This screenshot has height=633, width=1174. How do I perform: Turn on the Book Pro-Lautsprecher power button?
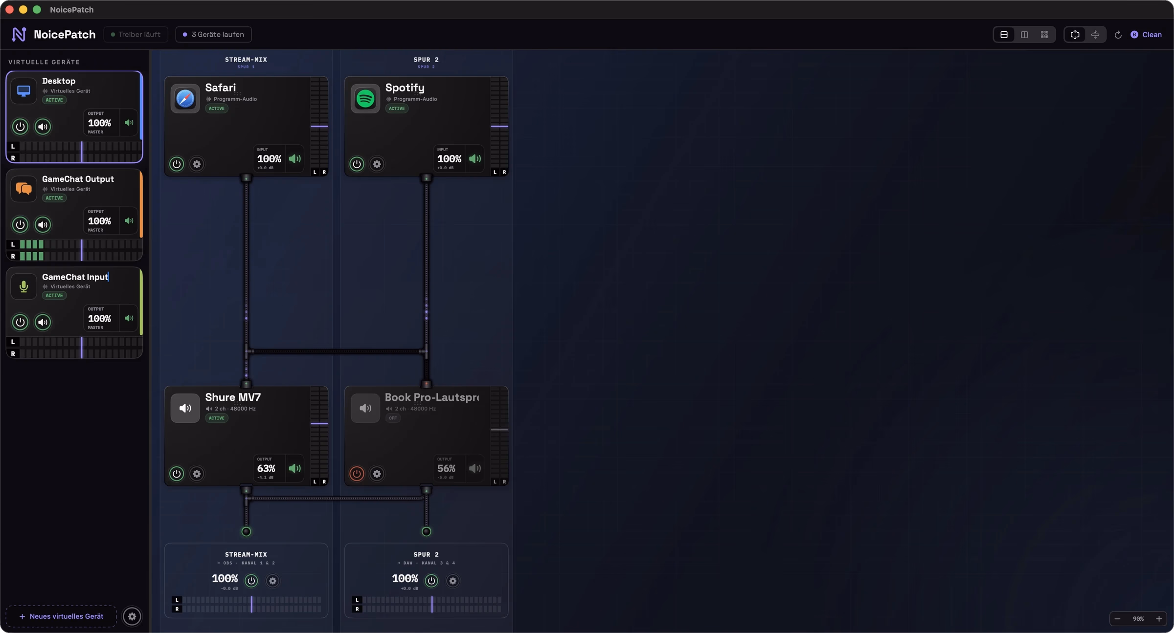(357, 474)
